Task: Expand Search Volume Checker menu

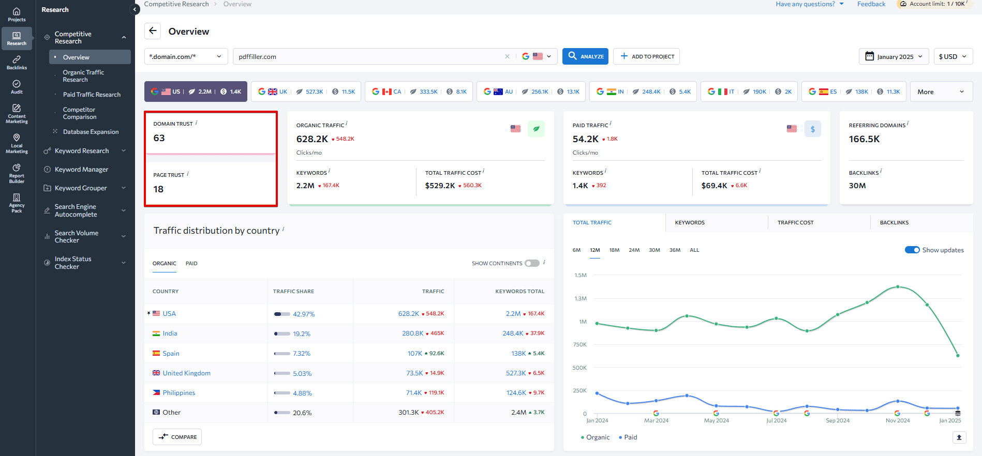Action: pos(124,236)
